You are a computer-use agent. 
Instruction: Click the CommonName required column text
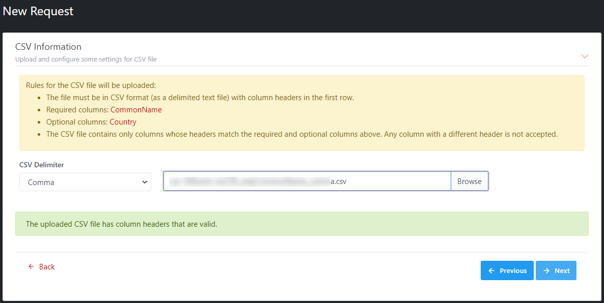(136, 110)
